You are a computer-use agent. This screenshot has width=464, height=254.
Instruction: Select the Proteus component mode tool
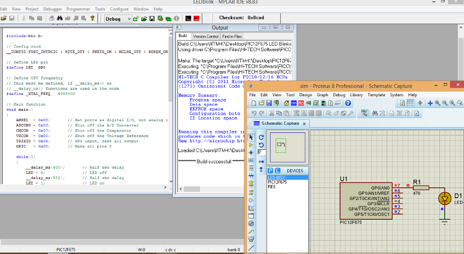coord(251,145)
